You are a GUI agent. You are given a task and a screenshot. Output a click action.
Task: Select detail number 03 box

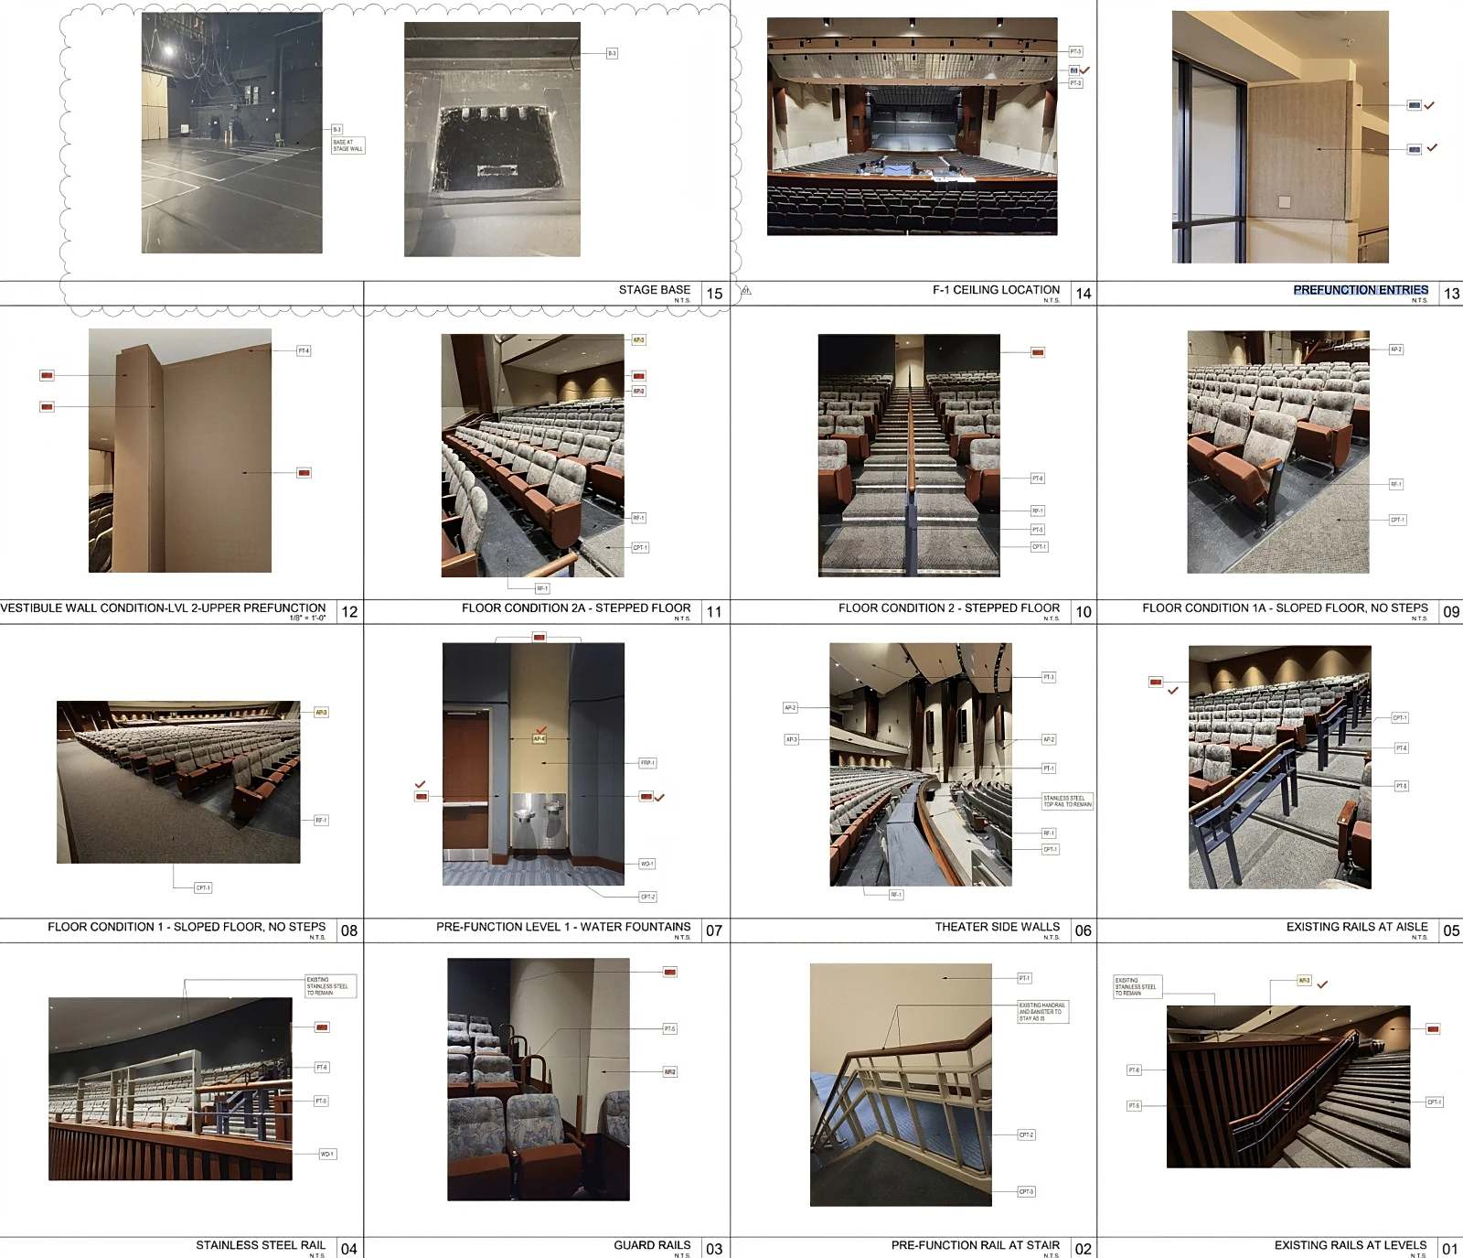(x=715, y=1249)
